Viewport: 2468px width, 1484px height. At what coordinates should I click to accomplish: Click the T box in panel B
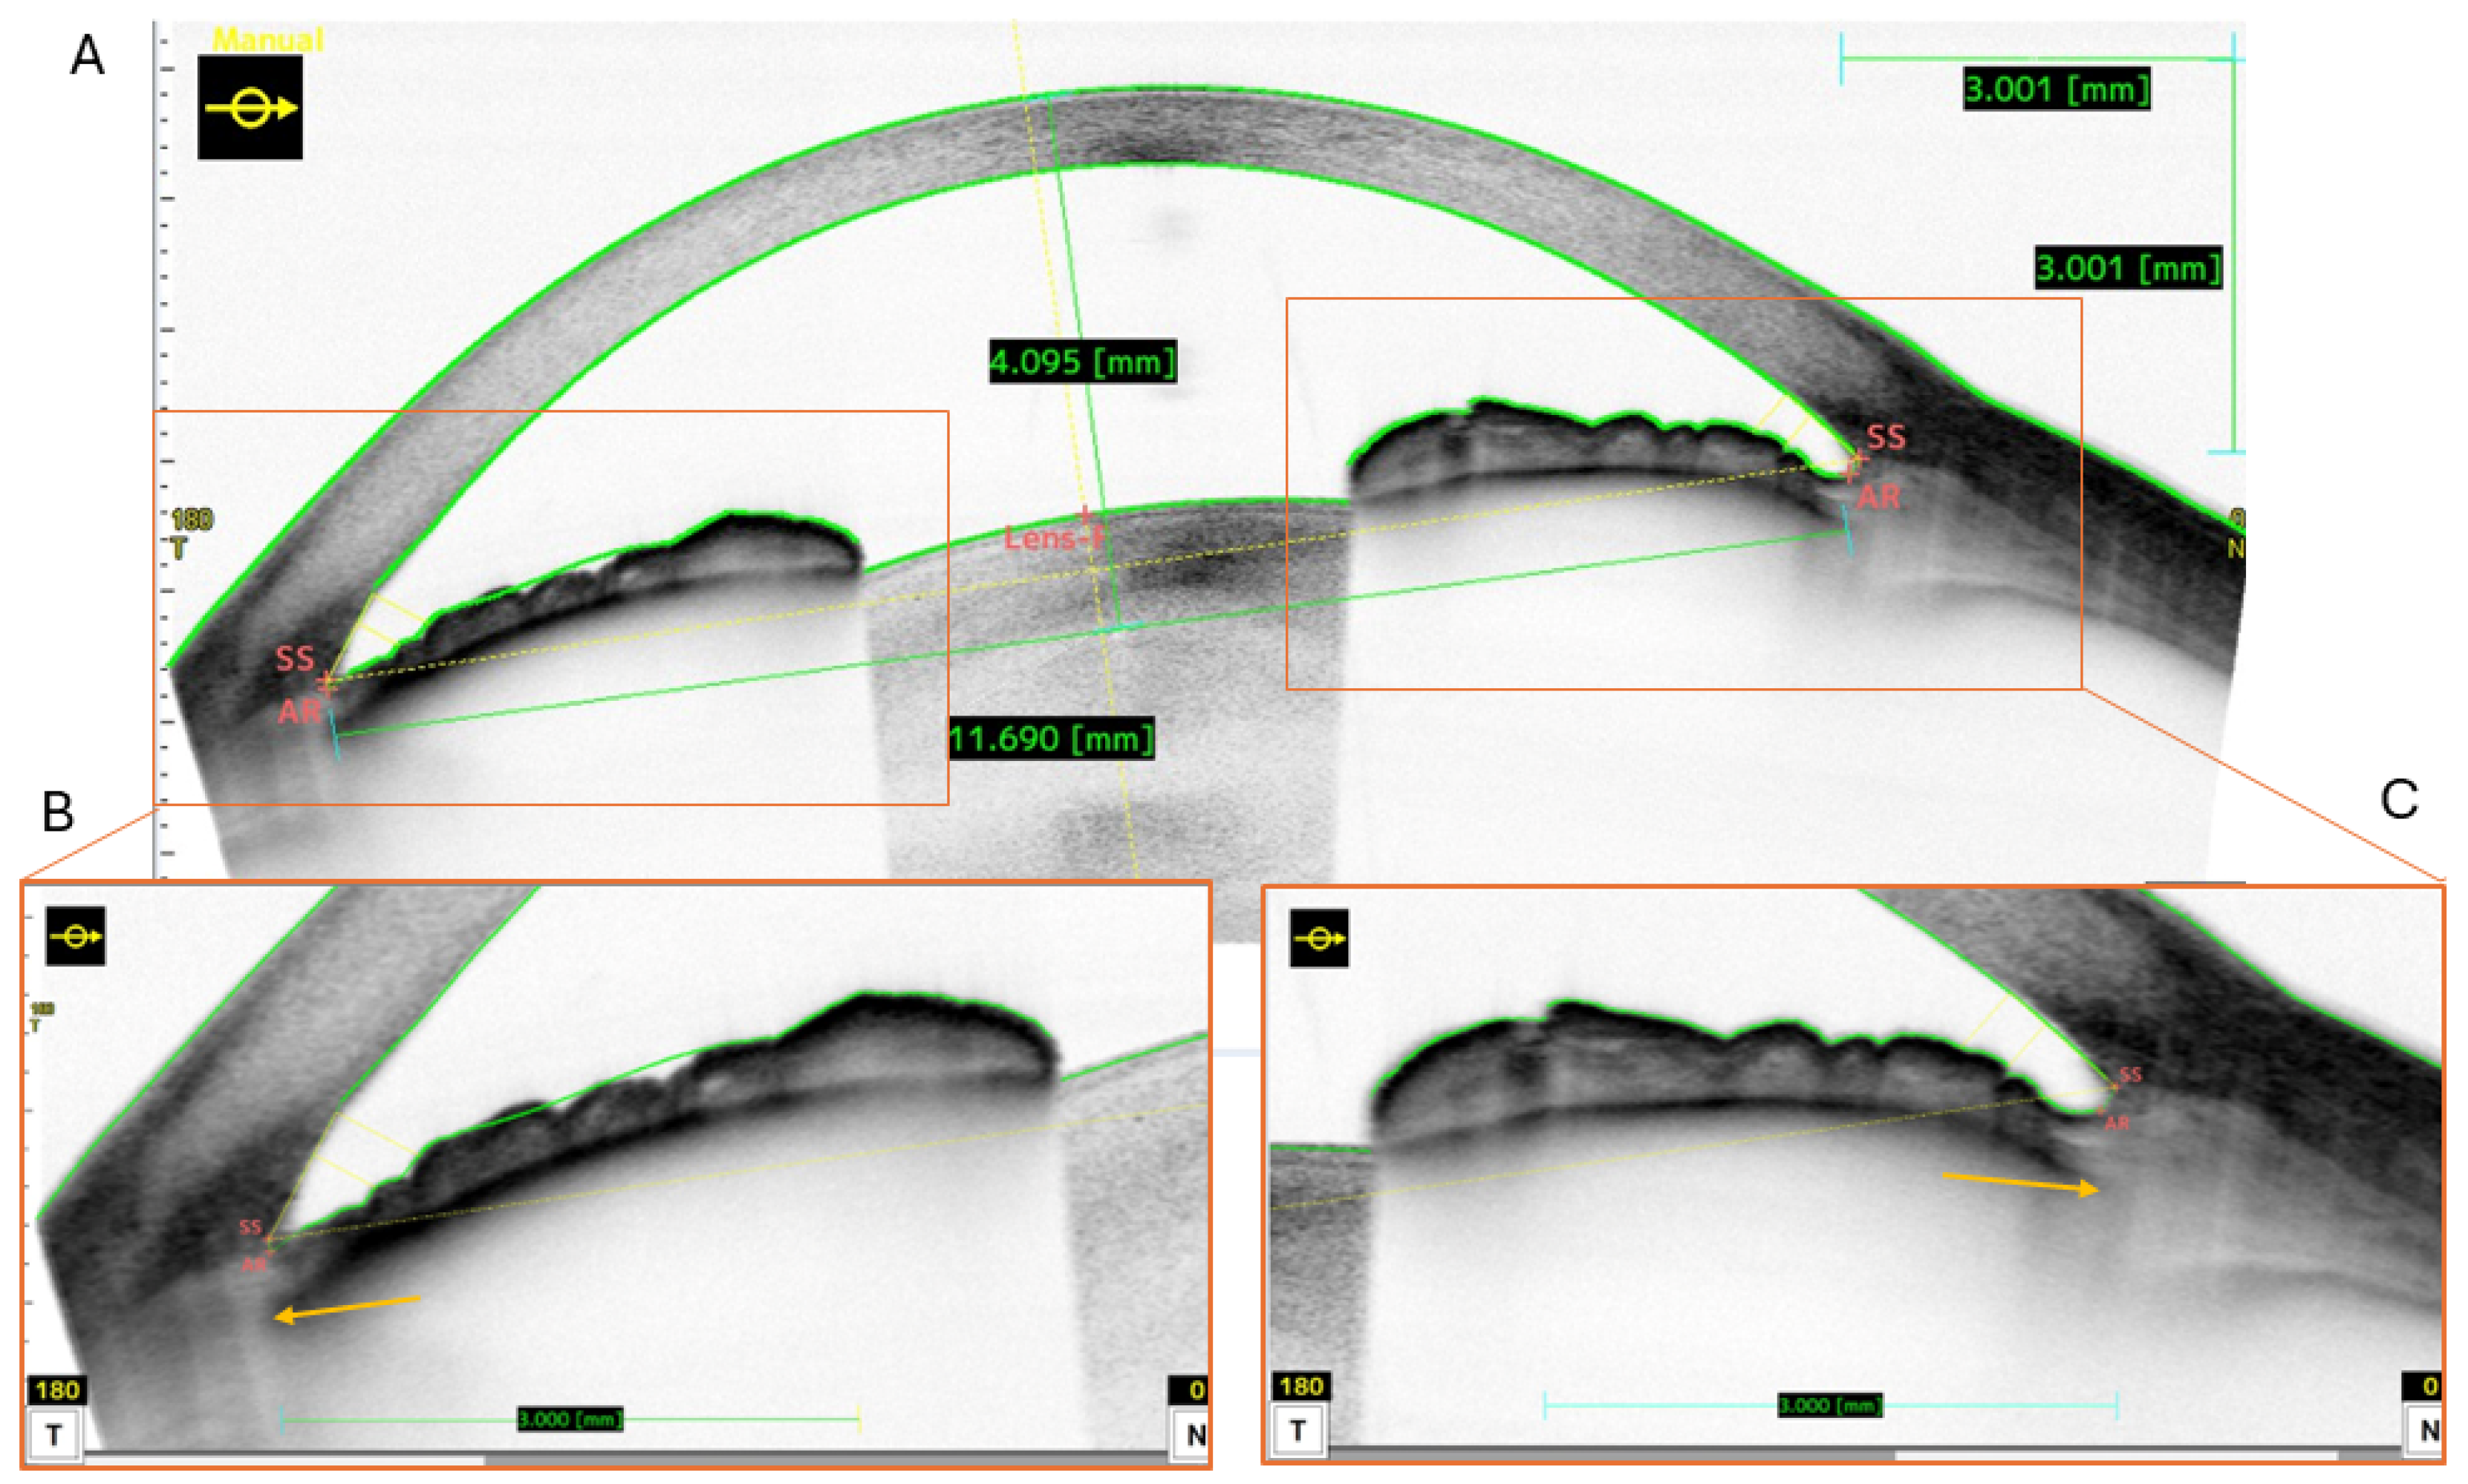click(54, 1436)
